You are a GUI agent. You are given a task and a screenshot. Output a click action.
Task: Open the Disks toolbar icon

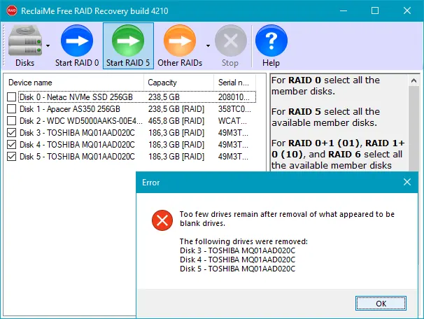[24, 43]
